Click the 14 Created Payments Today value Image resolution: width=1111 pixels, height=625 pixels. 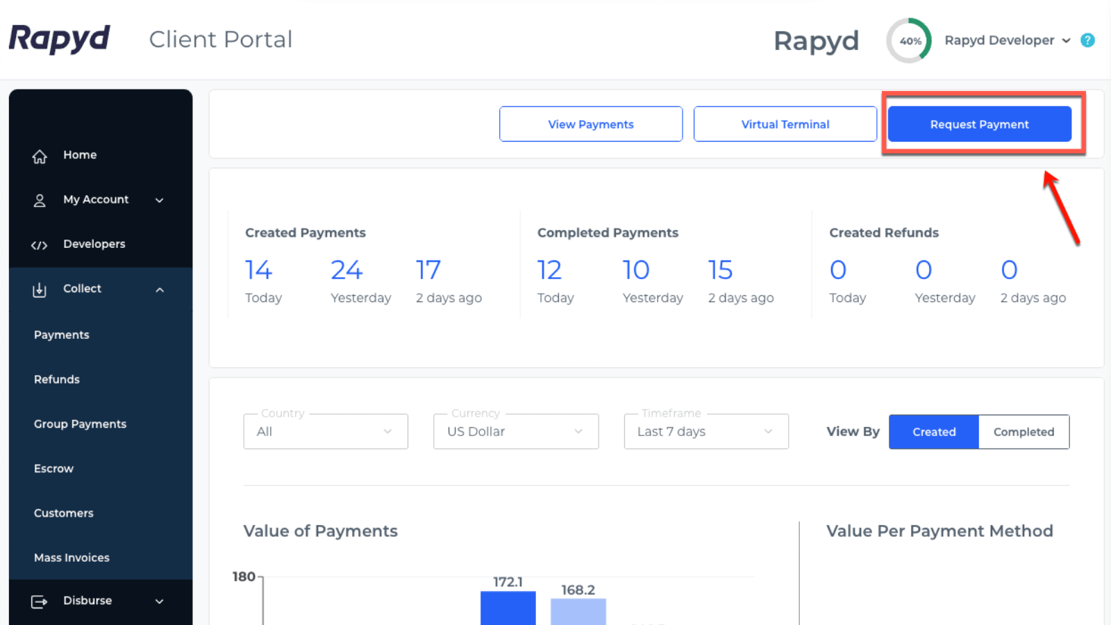click(258, 269)
